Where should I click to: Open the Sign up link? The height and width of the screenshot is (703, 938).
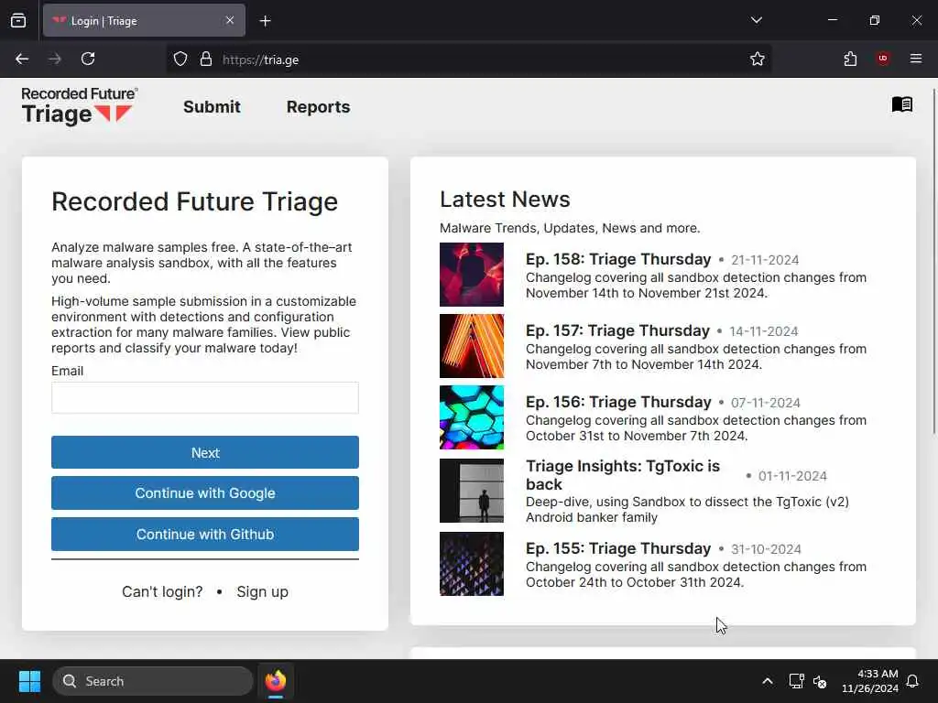click(x=262, y=592)
